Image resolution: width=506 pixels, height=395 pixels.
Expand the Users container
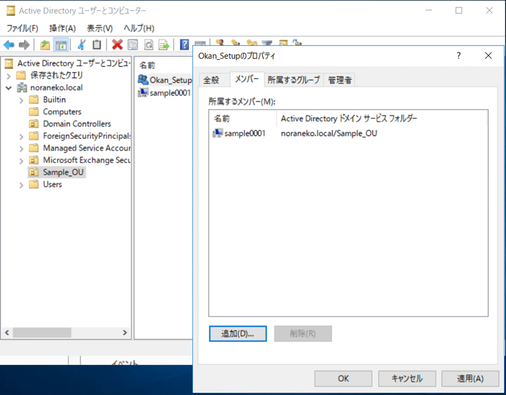coord(21,185)
